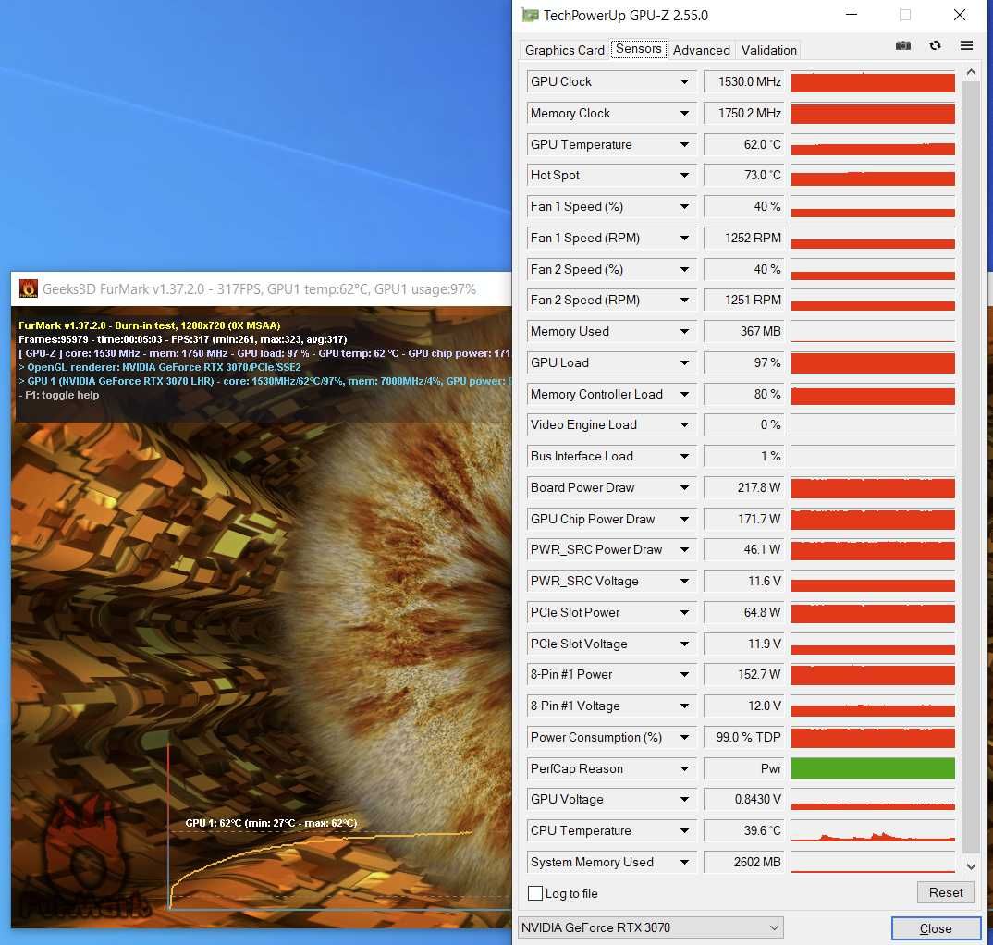This screenshot has height=945, width=993.
Task: Open the Board Power Draw dropdown
Action: point(684,487)
